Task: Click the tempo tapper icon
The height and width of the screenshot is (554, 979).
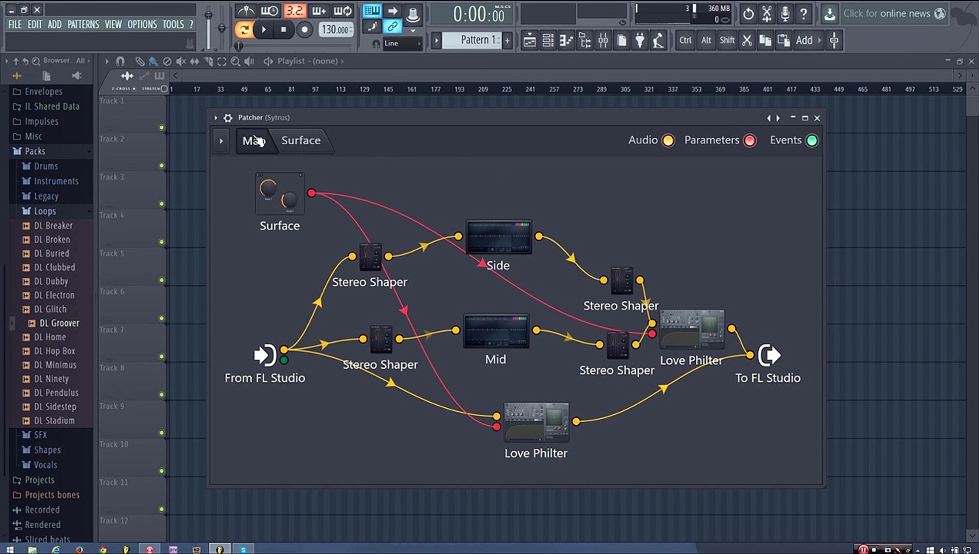Action: click(x=658, y=41)
